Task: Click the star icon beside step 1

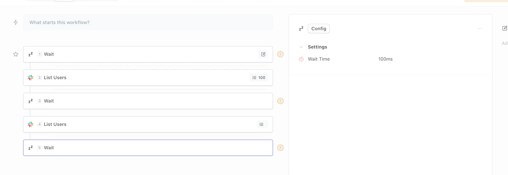Action: click(16, 54)
